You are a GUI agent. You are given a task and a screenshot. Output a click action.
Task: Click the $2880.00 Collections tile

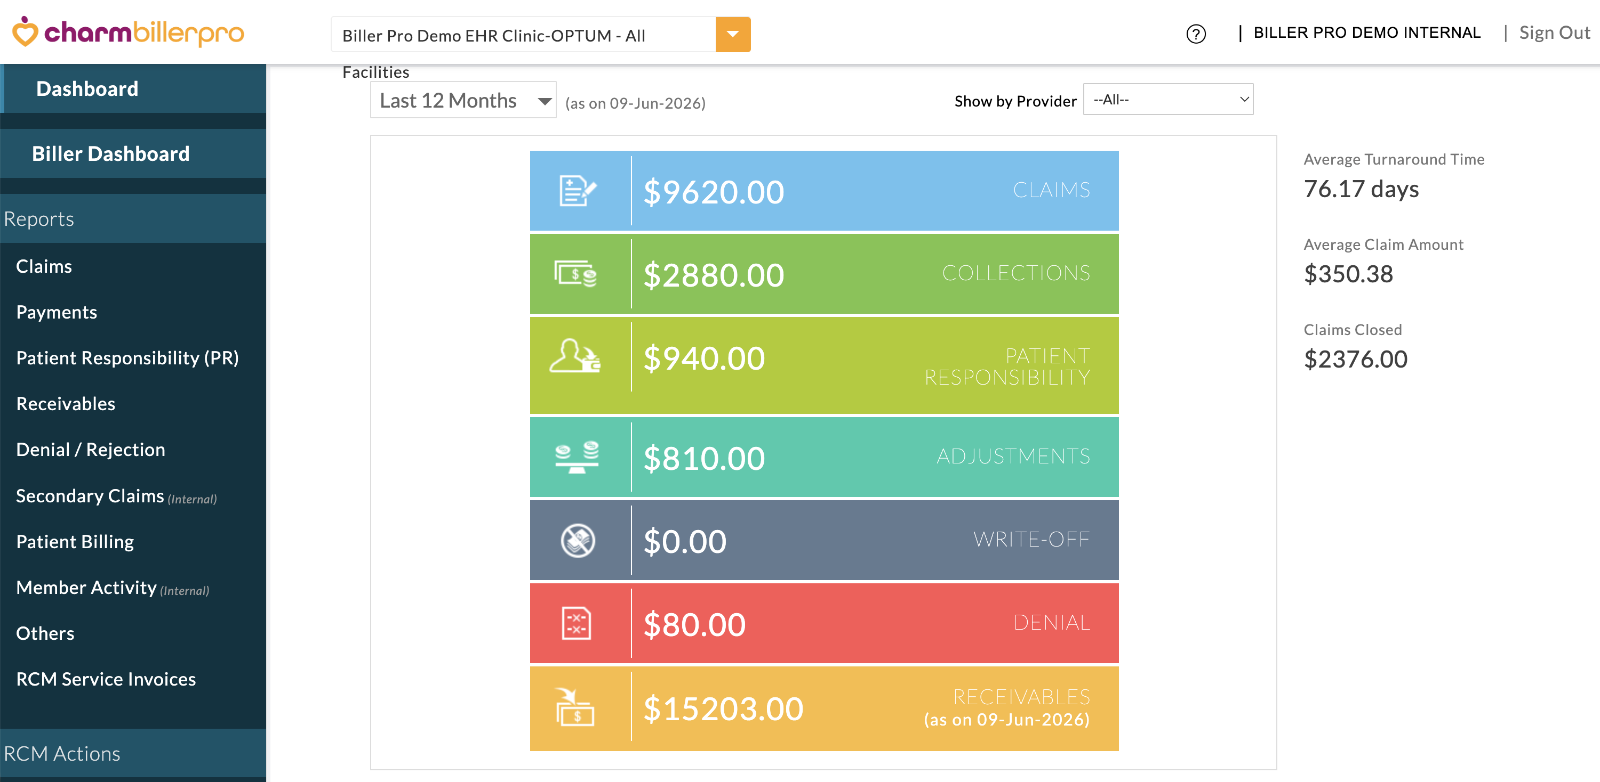pos(823,273)
